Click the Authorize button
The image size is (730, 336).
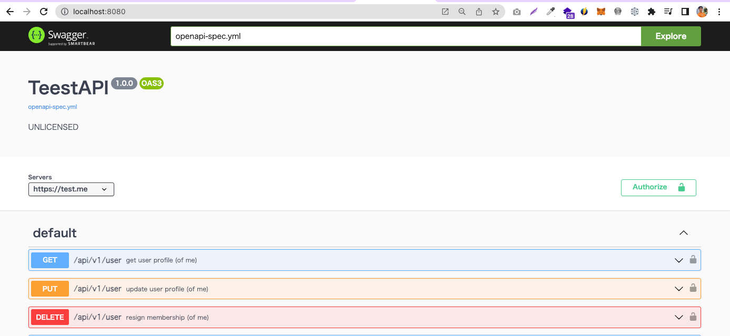658,188
